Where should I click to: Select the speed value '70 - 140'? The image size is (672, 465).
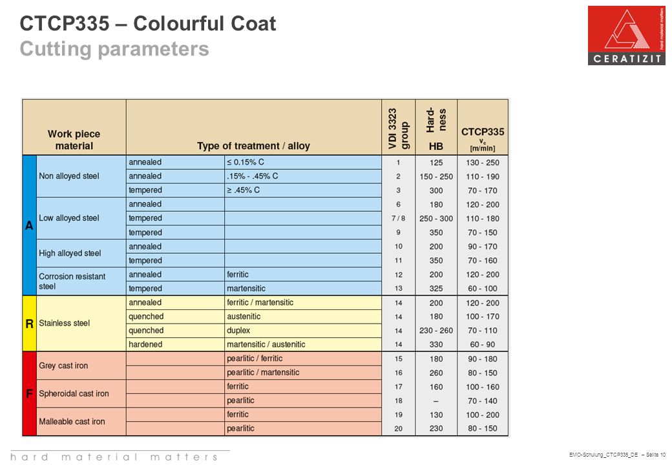click(483, 401)
